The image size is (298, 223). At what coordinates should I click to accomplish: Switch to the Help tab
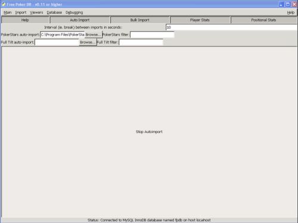25,20
